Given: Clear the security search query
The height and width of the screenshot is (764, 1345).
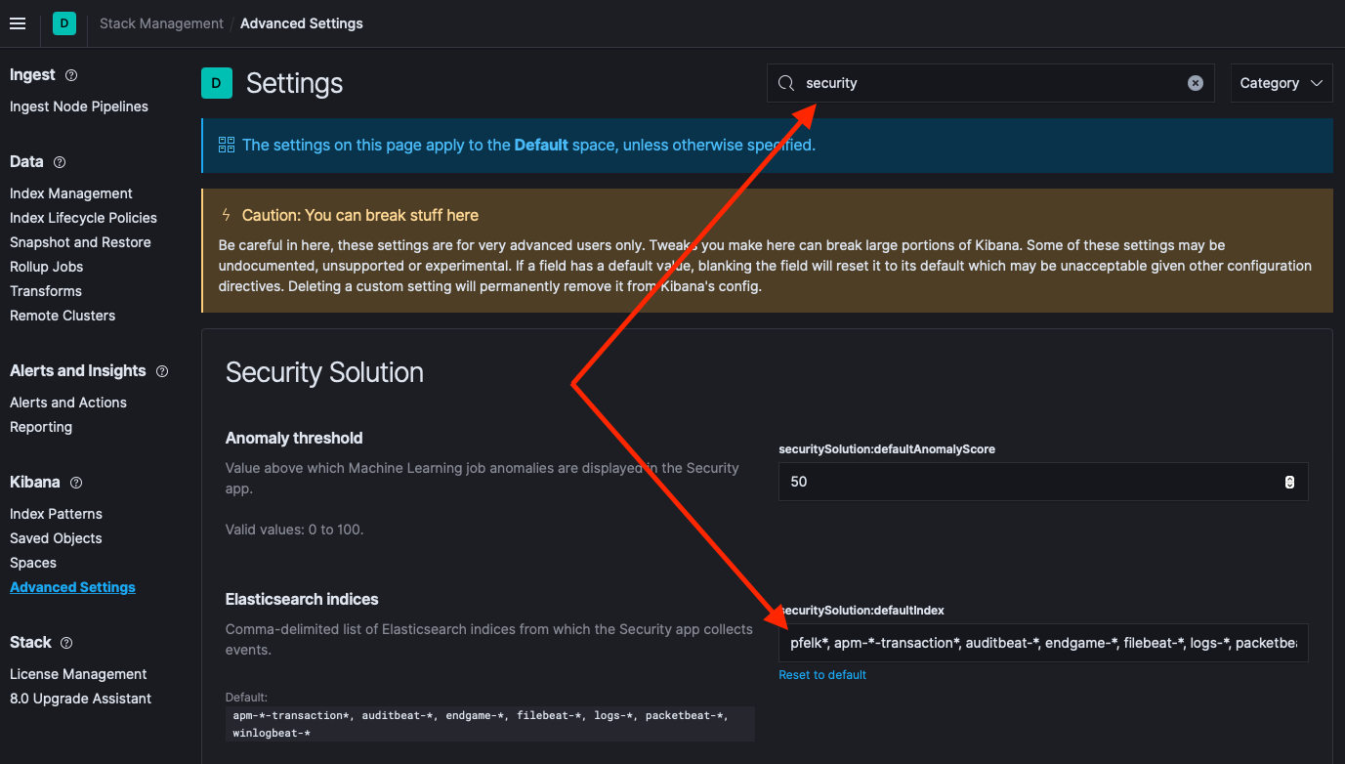Looking at the screenshot, I should coord(1196,83).
